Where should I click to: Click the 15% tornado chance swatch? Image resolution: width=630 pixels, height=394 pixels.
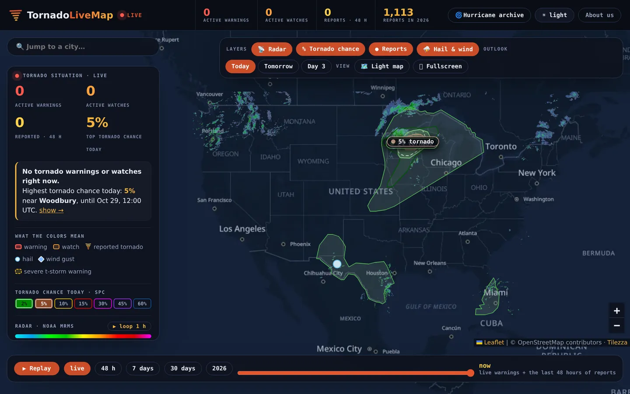[83, 303]
